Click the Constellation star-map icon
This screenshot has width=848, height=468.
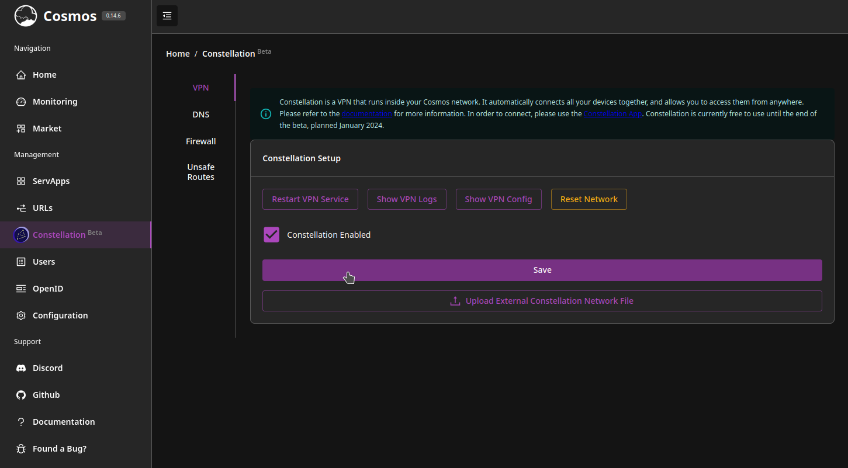coord(21,235)
